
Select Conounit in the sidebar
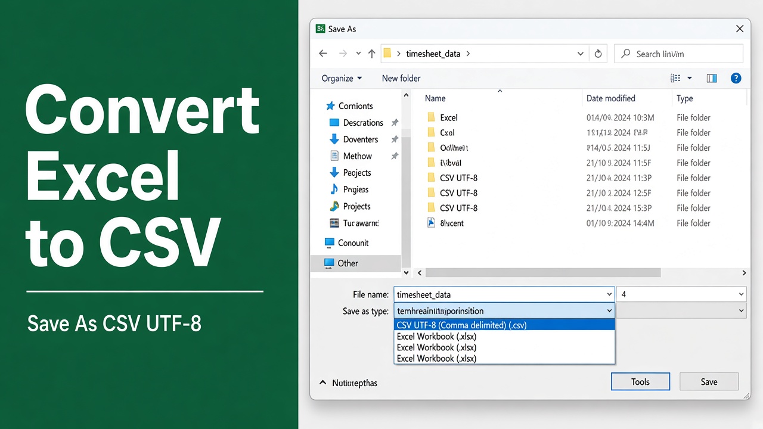tap(347, 243)
